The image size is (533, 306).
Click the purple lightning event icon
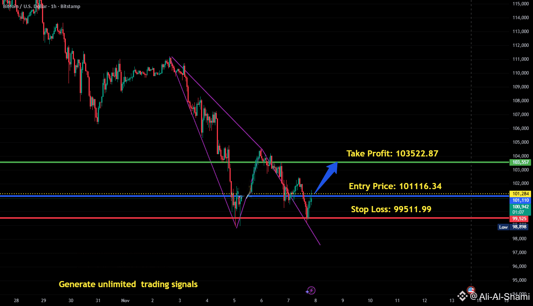coord(312,291)
